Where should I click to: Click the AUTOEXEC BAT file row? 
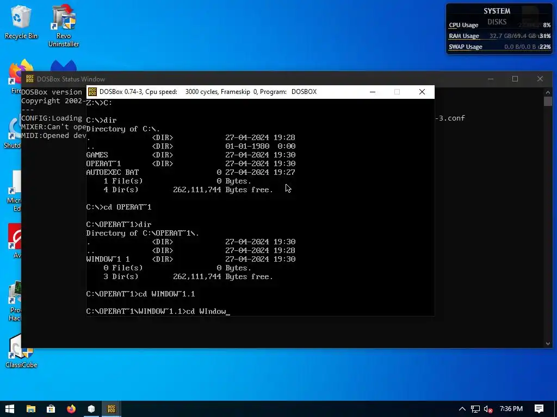[x=191, y=172]
